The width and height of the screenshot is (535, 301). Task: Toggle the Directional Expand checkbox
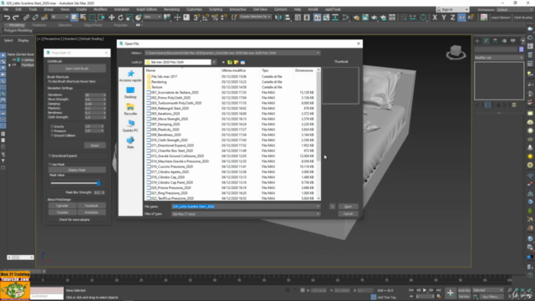pyautogui.click(x=50, y=156)
